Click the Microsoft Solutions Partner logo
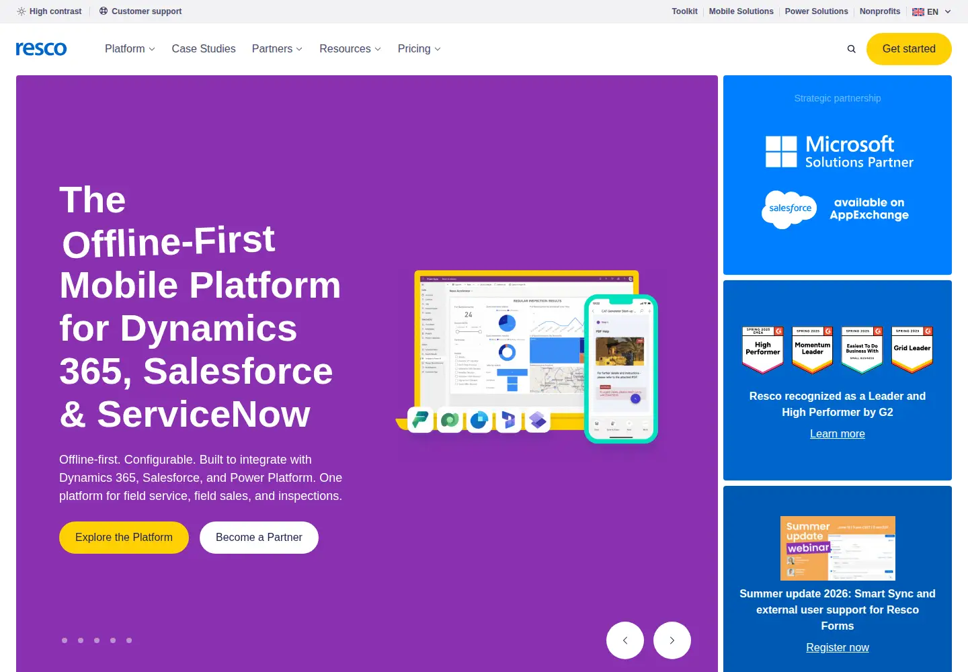The width and height of the screenshot is (968, 672). point(839,152)
